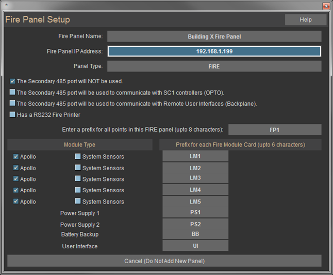Open the Panel Type FIRE selector
The height and width of the screenshot is (275, 333).
click(x=214, y=66)
